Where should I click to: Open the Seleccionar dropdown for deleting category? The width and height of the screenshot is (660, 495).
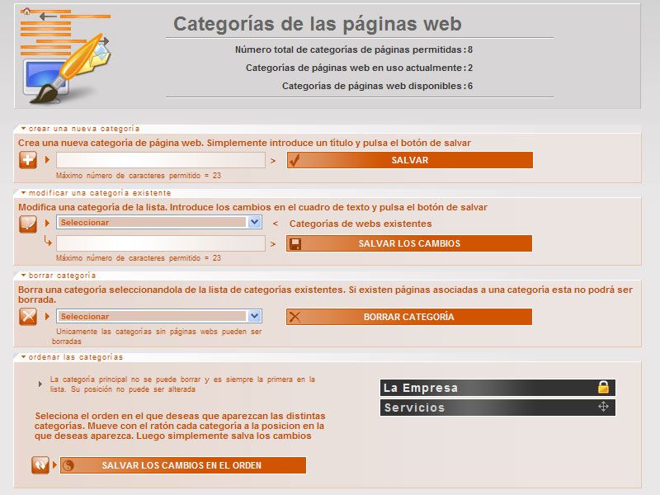coord(159,316)
